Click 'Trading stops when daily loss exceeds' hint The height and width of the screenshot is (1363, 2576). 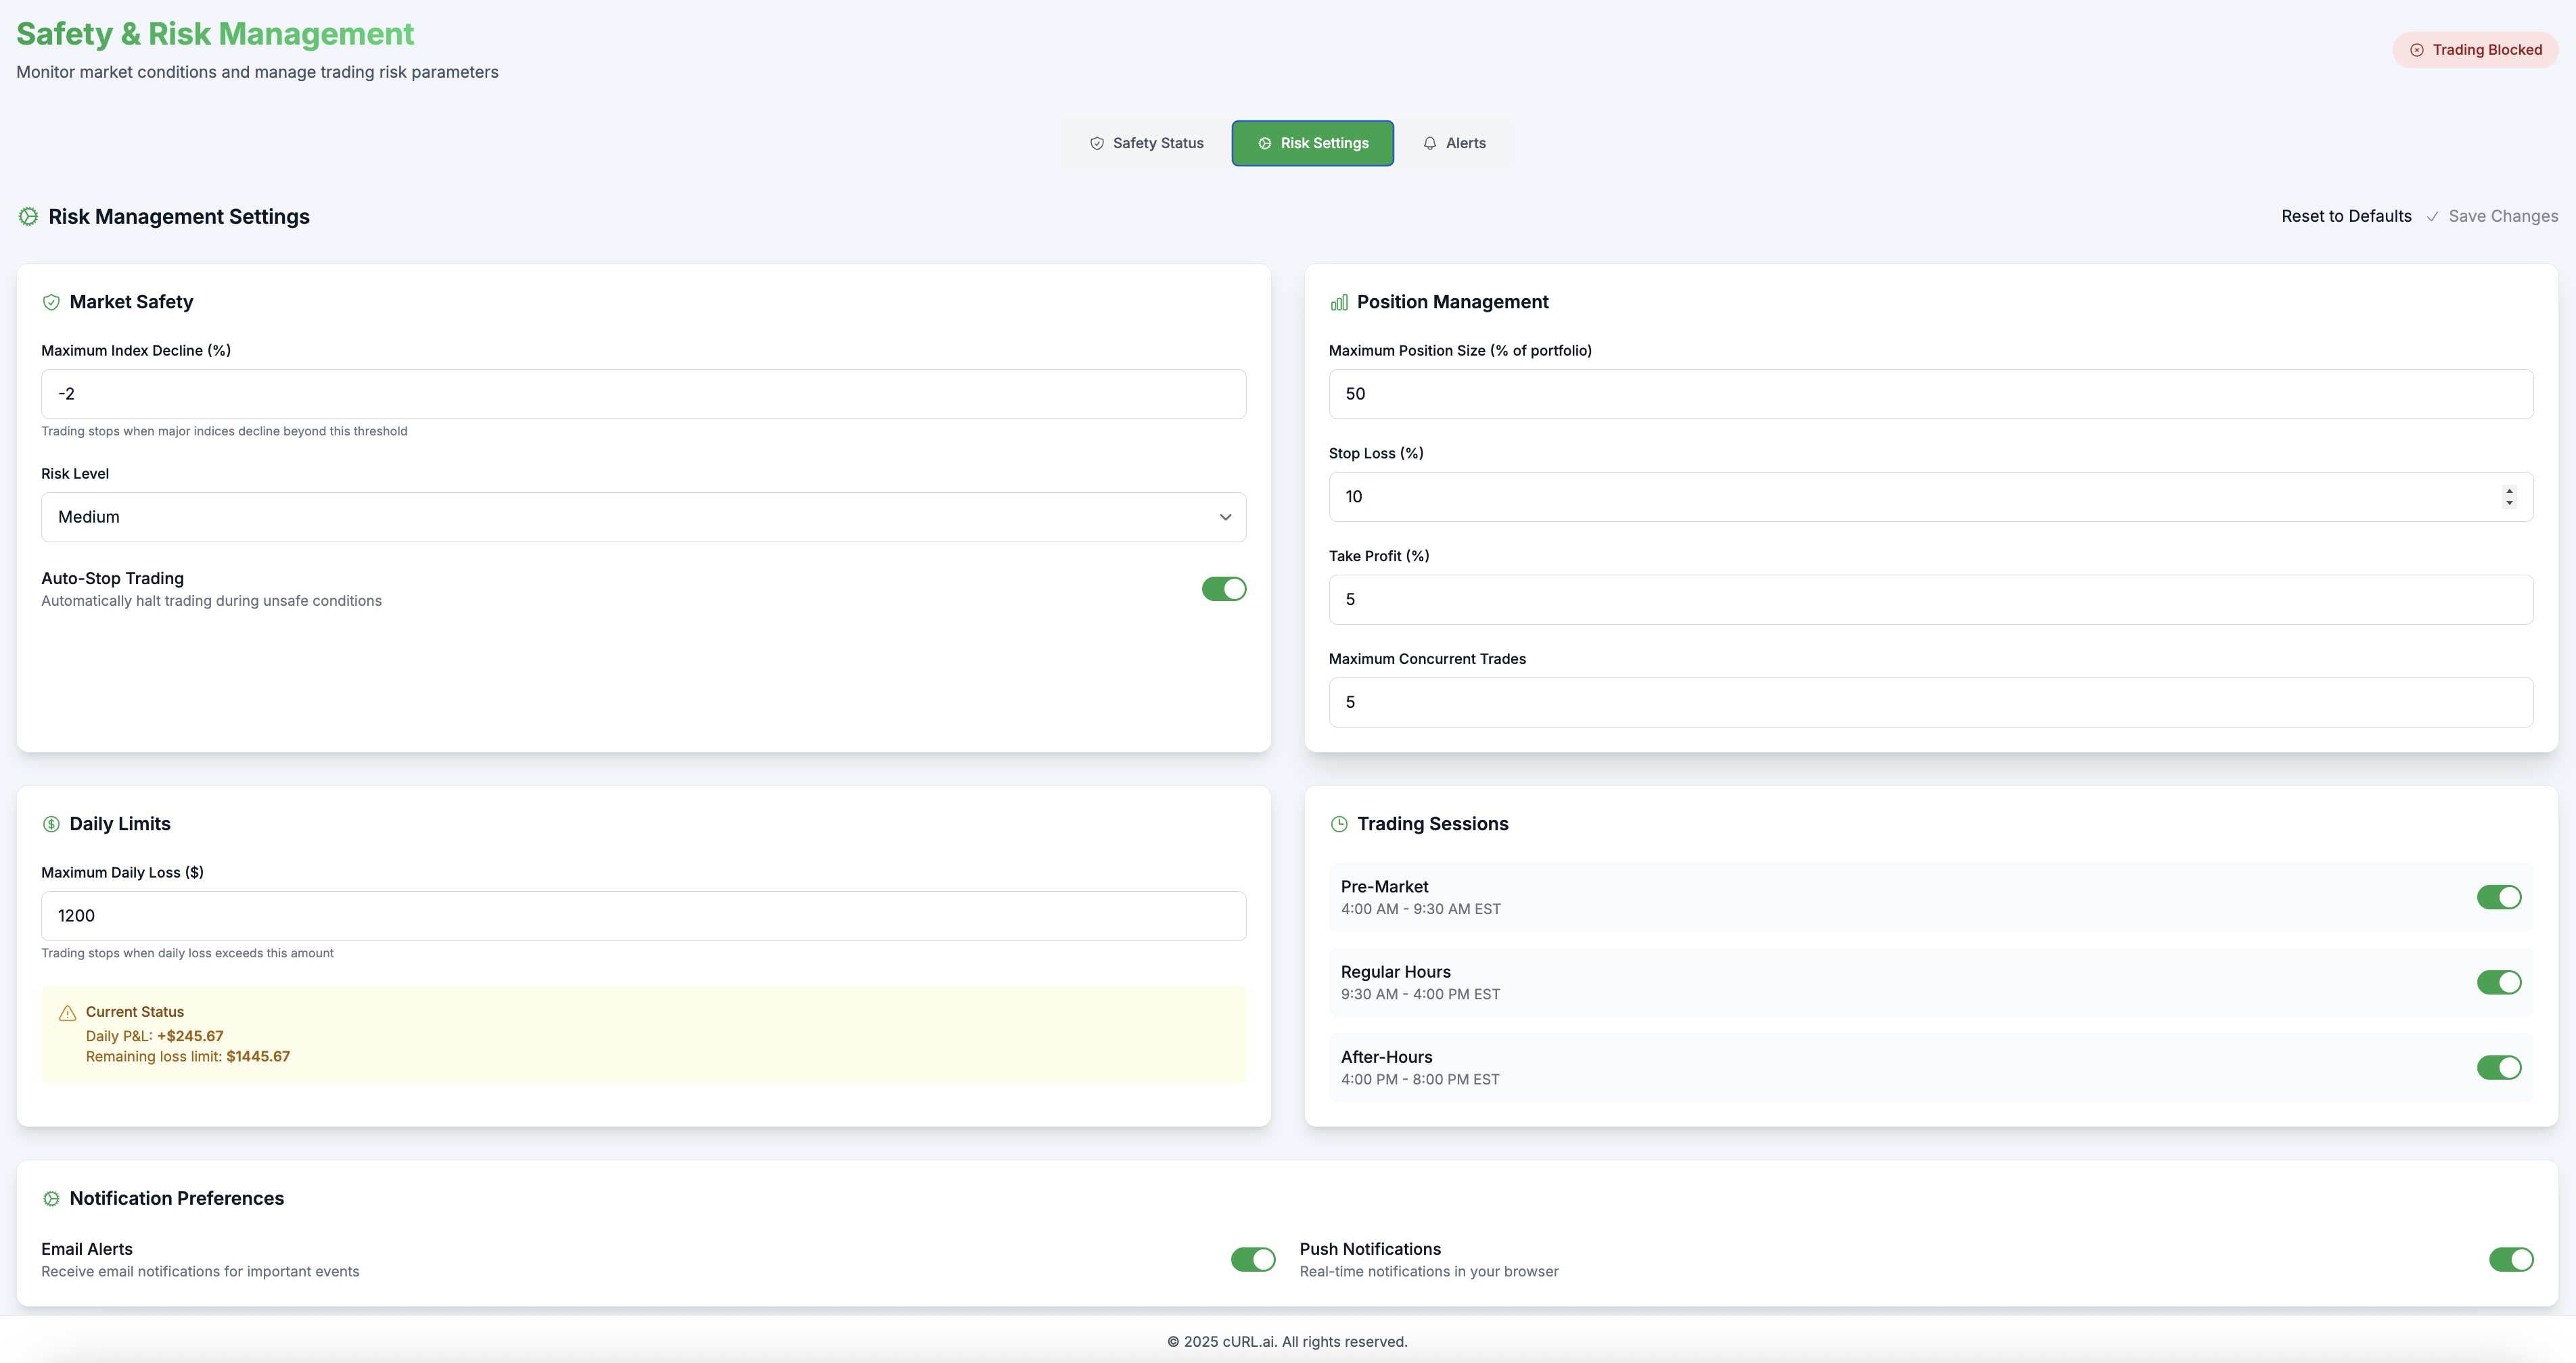point(187,953)
